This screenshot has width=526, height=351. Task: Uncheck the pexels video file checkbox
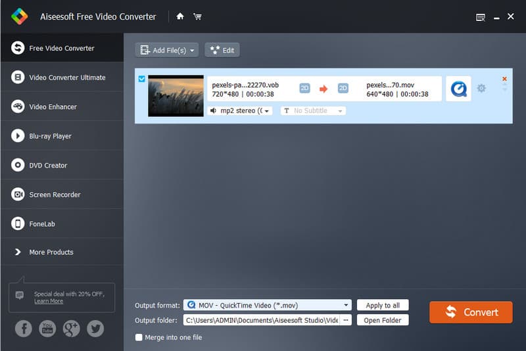pyautogui.click(x=142, y=80)
